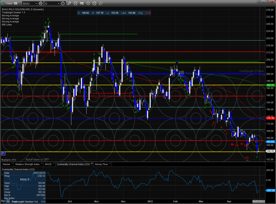Switch to the MACD tab
276x204 pixels.
coord(48,164)
